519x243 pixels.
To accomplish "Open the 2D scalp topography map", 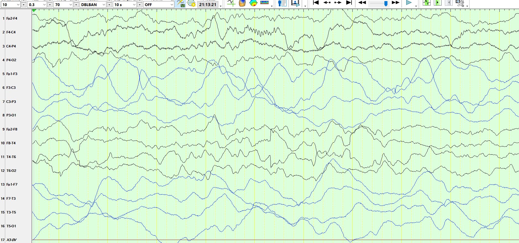I will 253,3.
